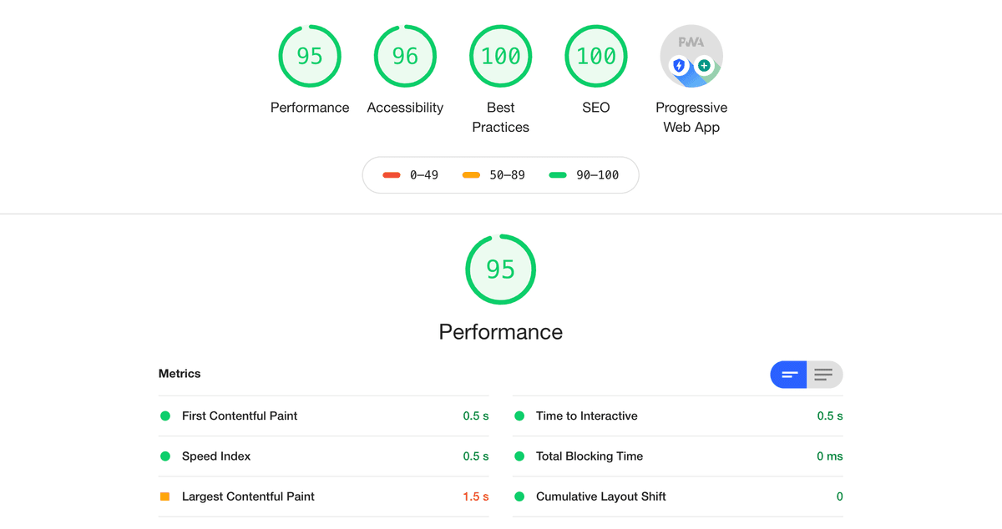1002x529 pixels.
Task: Click the SEO category label
Action: coord(596,108)
